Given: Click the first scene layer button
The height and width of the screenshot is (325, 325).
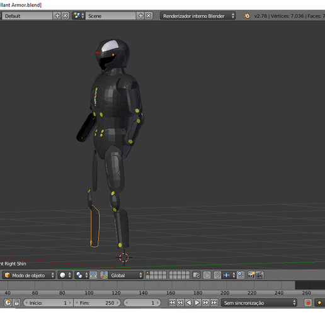Looking at the screenshot, I should (x=148, y=273).
